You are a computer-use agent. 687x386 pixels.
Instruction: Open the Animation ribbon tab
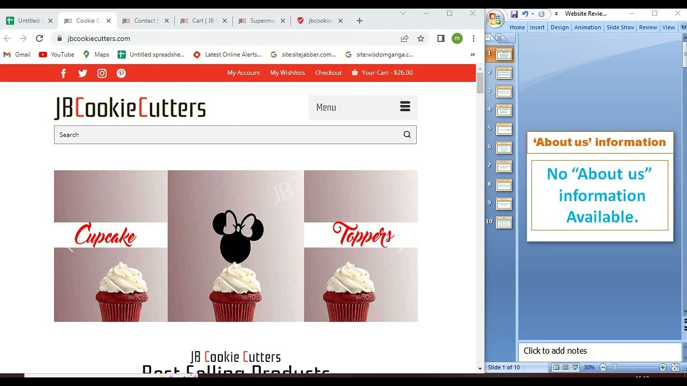pyautogui.click(x=587, y=27)
